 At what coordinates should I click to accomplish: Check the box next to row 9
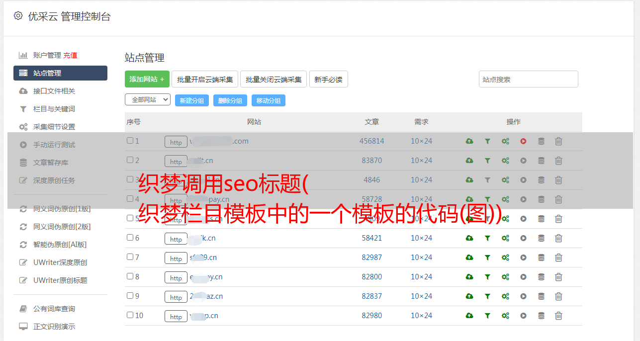point(130,296)
